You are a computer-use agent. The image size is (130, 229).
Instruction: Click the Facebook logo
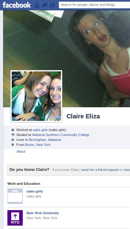pos(17,5)
